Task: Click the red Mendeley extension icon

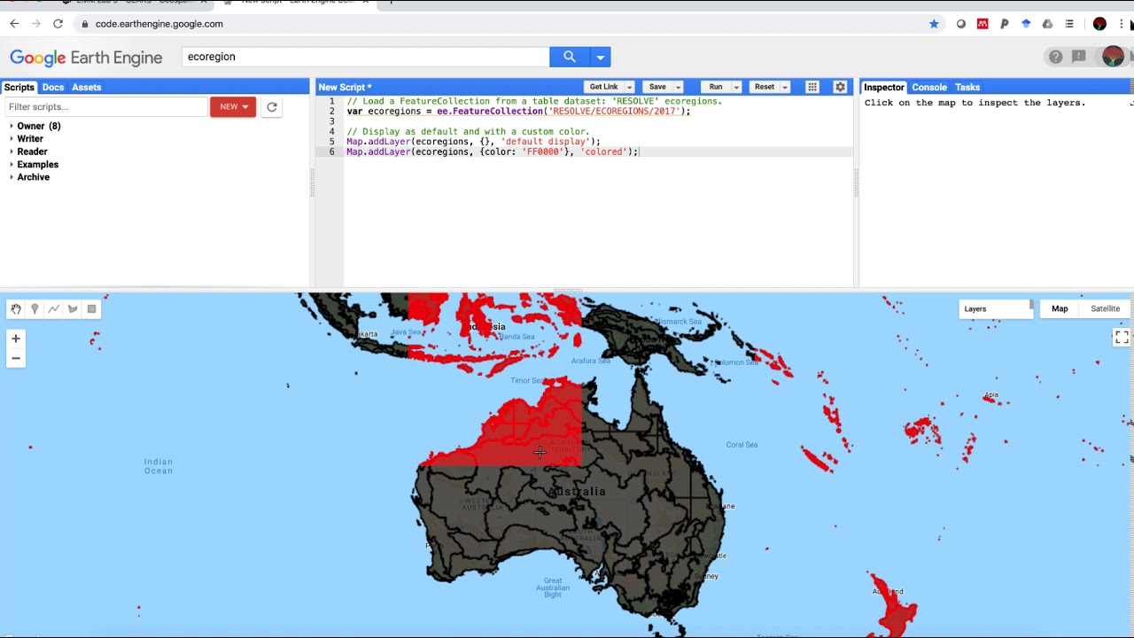Action: (983, 24)
